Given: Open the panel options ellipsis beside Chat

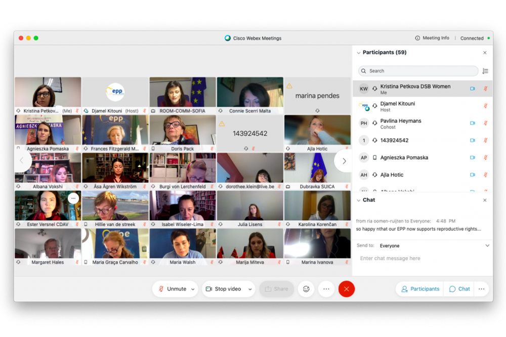Looking at the screenshot, I should click(x=482, y=289).
